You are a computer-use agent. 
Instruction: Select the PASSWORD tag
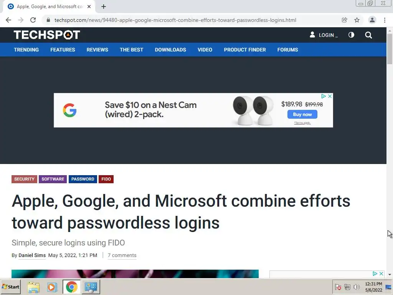tap(83, 179)
